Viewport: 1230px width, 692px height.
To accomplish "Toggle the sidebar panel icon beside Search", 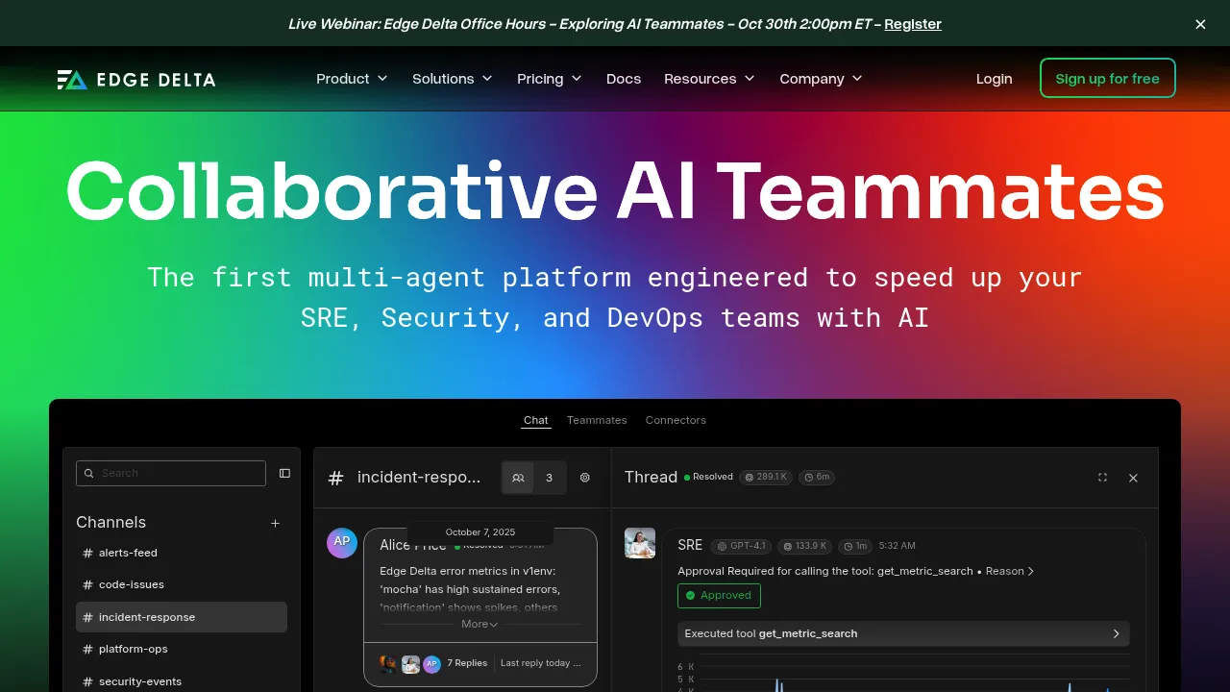I will (284, 473).
